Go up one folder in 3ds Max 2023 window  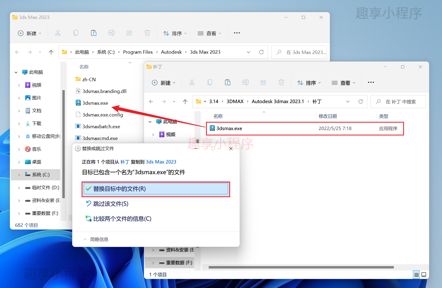coord(51,52)
